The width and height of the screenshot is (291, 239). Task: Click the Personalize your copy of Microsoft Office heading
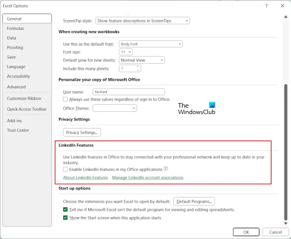99,80
